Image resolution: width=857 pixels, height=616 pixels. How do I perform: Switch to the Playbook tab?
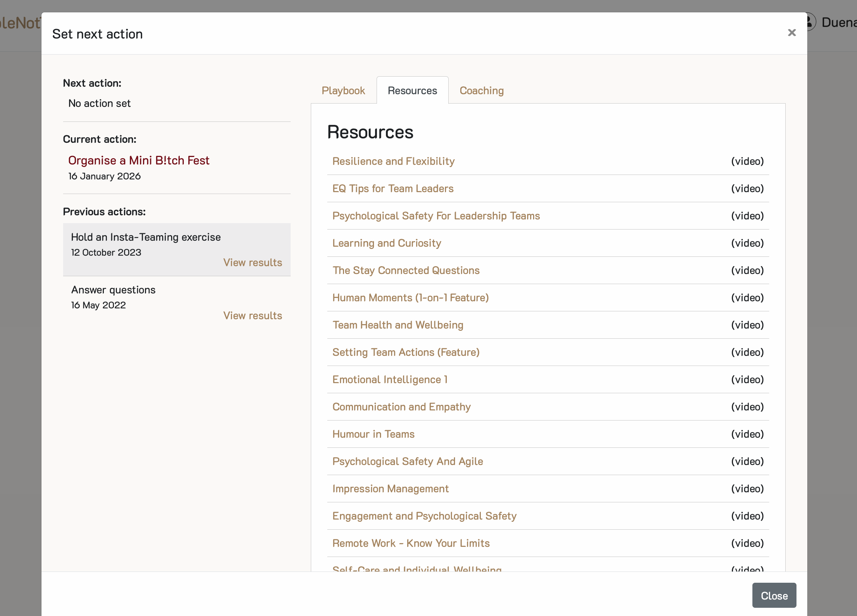pyautogui.click(x=343, y=90)
